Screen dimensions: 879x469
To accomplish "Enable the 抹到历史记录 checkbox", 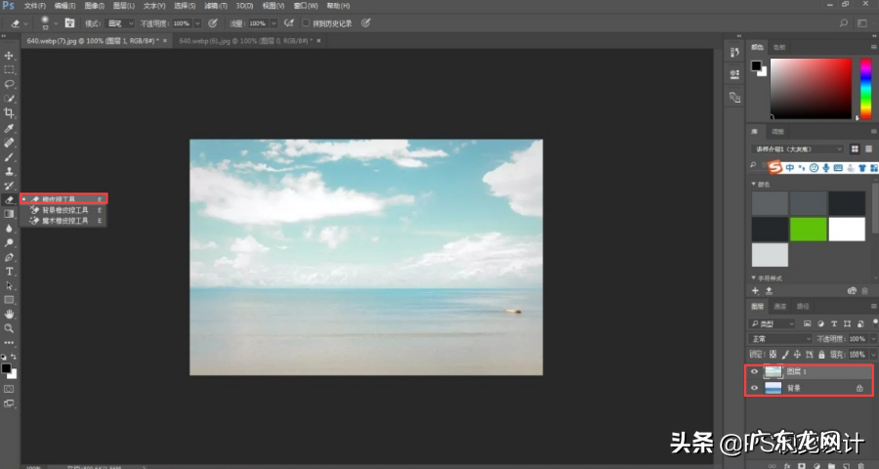I will (x=305, y=22).
